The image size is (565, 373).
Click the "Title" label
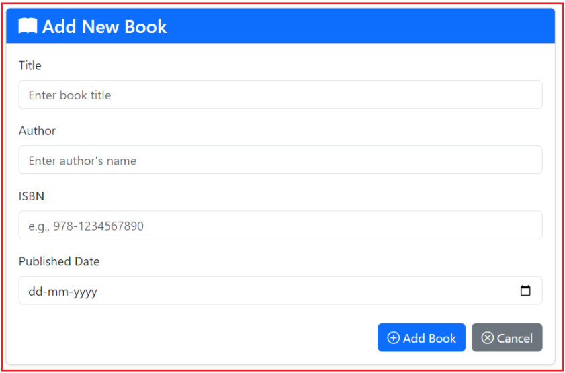30,66
